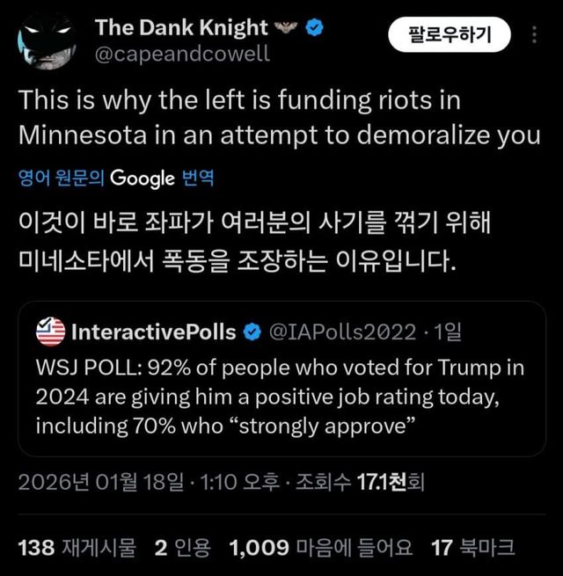Click the 17 북마크 bookmarks count
The width and height of the screenshot is (563, 576).
(473, 548)
